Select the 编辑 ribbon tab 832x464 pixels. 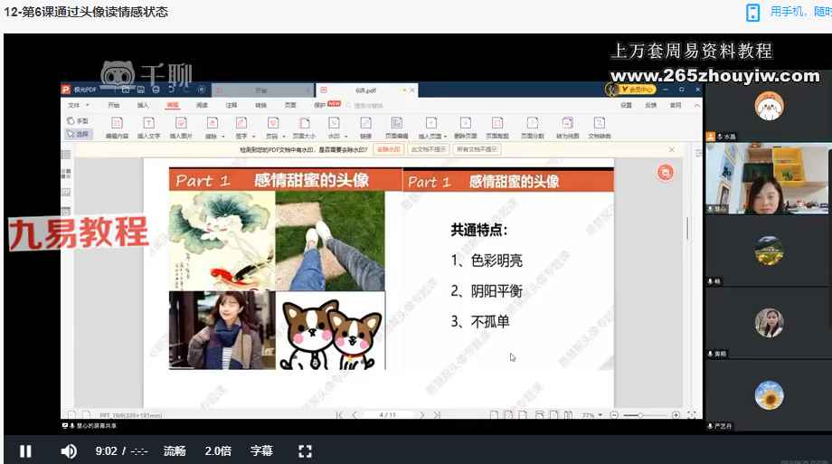[x=173, y=105]
